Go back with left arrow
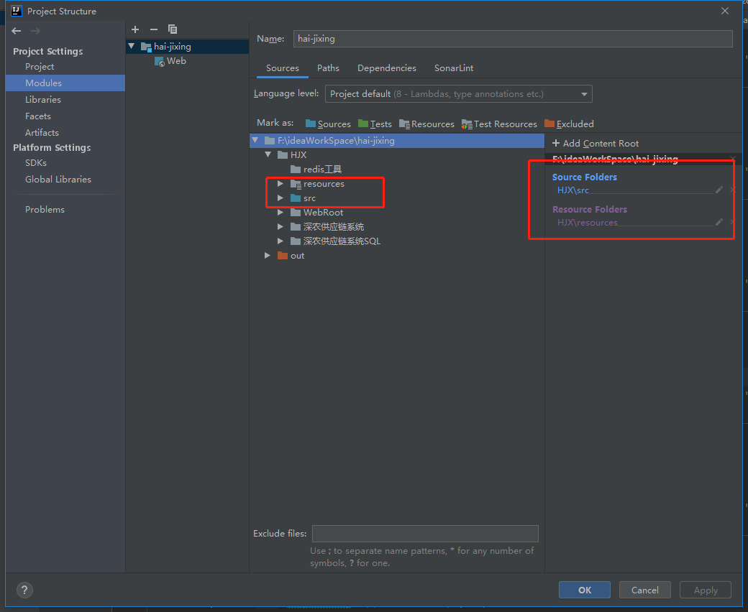This screenshot has height=612, width=748. pos(17,31)
